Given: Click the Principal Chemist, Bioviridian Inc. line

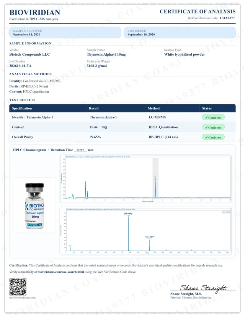Looking at the screenshot, I should [x=191, y=298].
